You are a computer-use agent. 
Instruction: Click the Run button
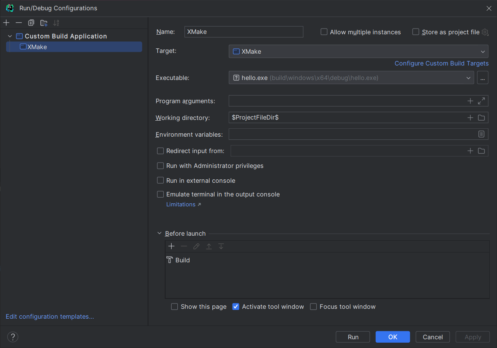(353, 337)
